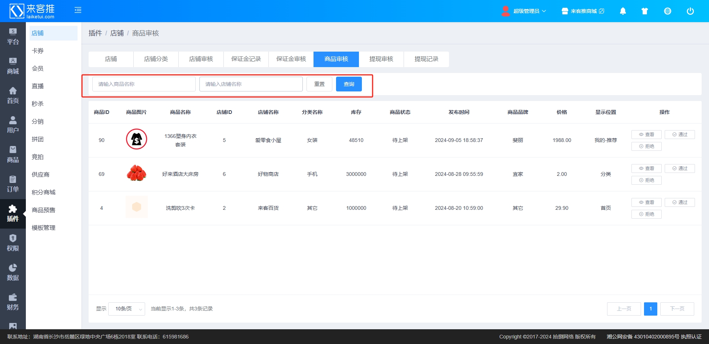Open the 财务 section in left sidebar
Screen dimensions: 709x344
[x=13, y=302]
